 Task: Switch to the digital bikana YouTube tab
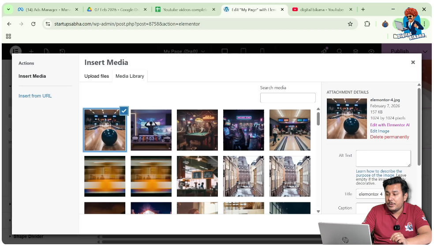click(x=321, y=10)
